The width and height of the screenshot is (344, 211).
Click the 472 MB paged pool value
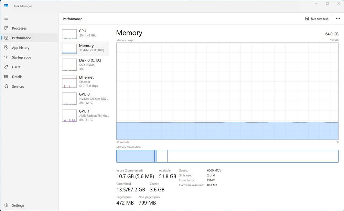125,203
